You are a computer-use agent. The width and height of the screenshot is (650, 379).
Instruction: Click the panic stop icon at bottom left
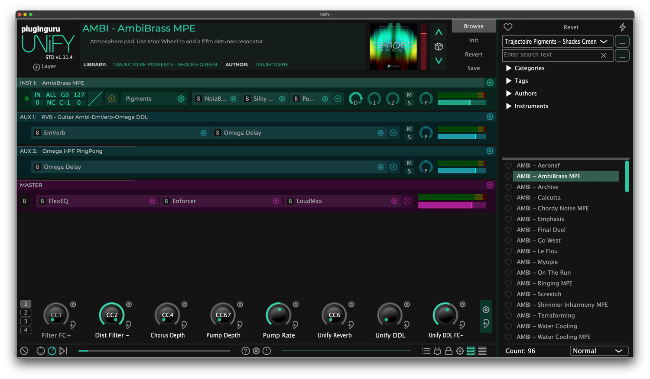pos(24,351)
